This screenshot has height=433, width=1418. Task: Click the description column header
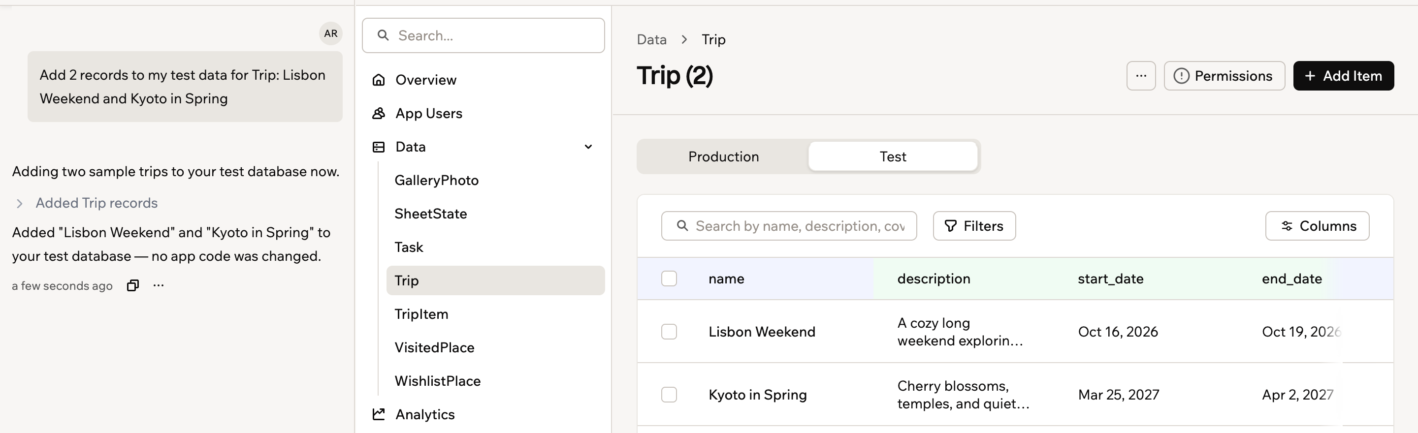pyautogui.click(x=934, y=279)
